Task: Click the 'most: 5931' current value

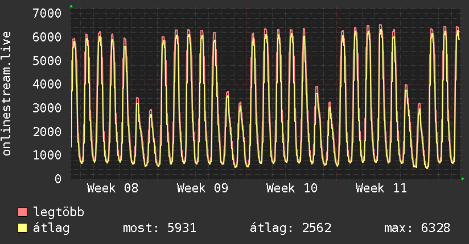Action: pos(159,228)
